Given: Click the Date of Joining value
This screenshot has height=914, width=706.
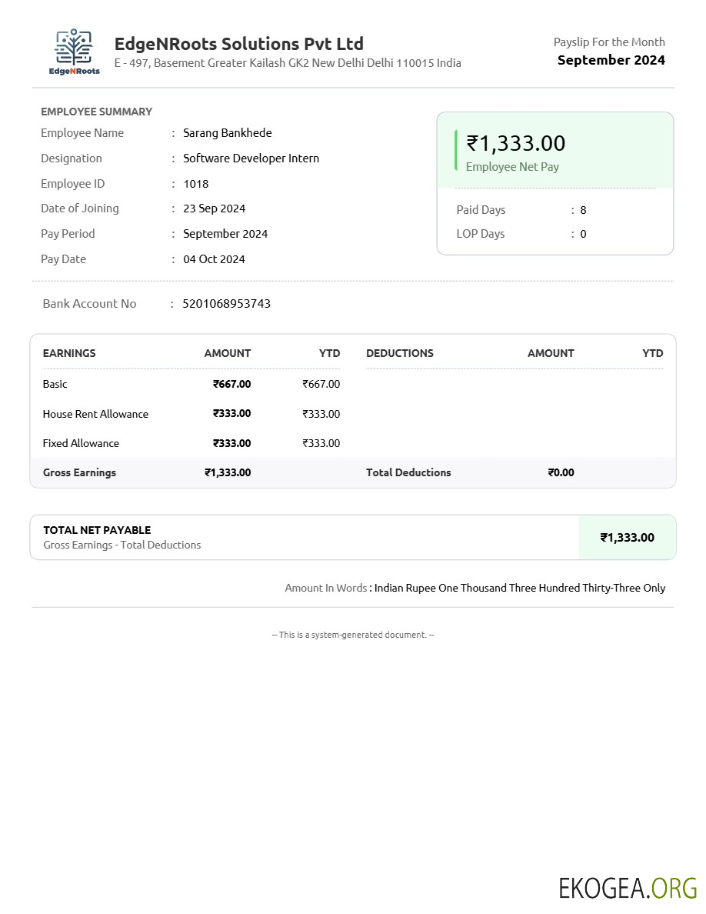Looking at the screenshot, I should 214,208.
